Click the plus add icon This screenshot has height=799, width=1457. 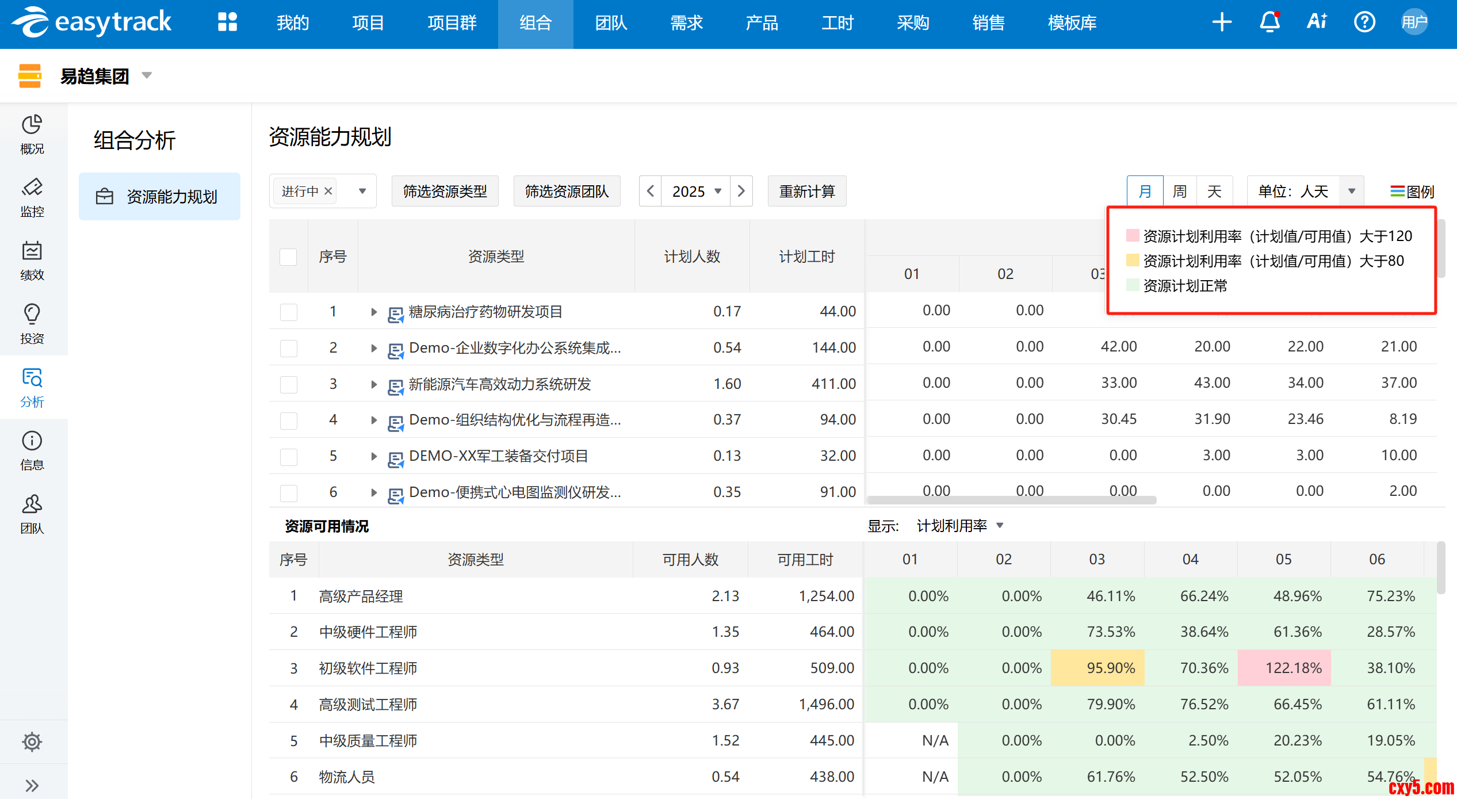point(1222,22)
